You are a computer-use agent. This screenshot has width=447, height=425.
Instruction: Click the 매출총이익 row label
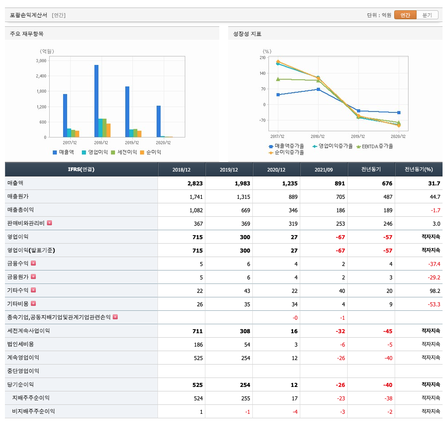(x=21, y=210)
